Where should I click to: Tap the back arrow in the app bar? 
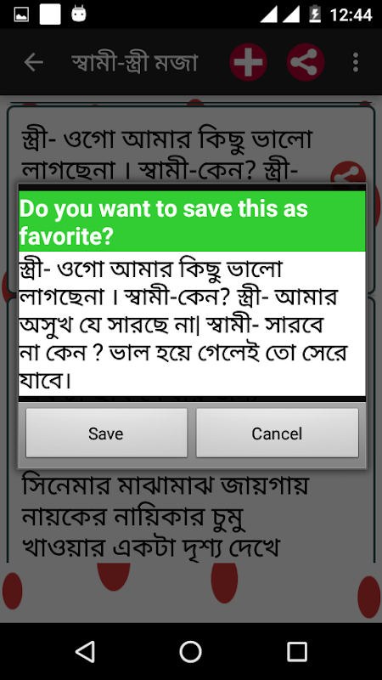pos(33,62)
